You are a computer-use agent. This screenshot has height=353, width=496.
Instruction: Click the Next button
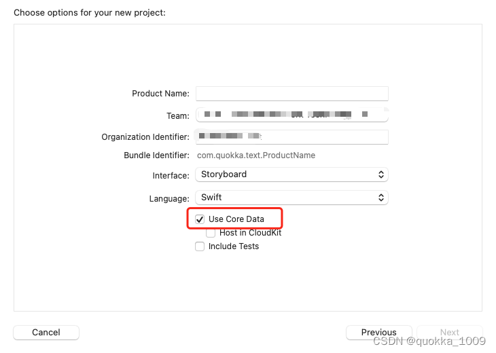click(449, 333)
